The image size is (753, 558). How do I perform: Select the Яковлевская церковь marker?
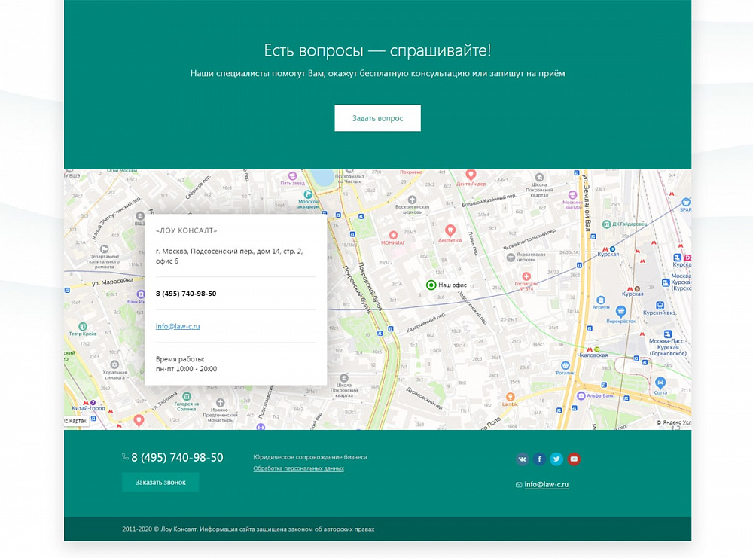(x=511, y=258)
